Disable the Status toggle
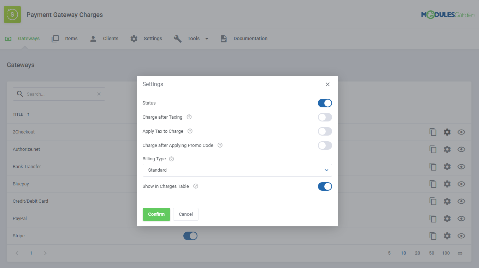 click(x=325, y=103)
